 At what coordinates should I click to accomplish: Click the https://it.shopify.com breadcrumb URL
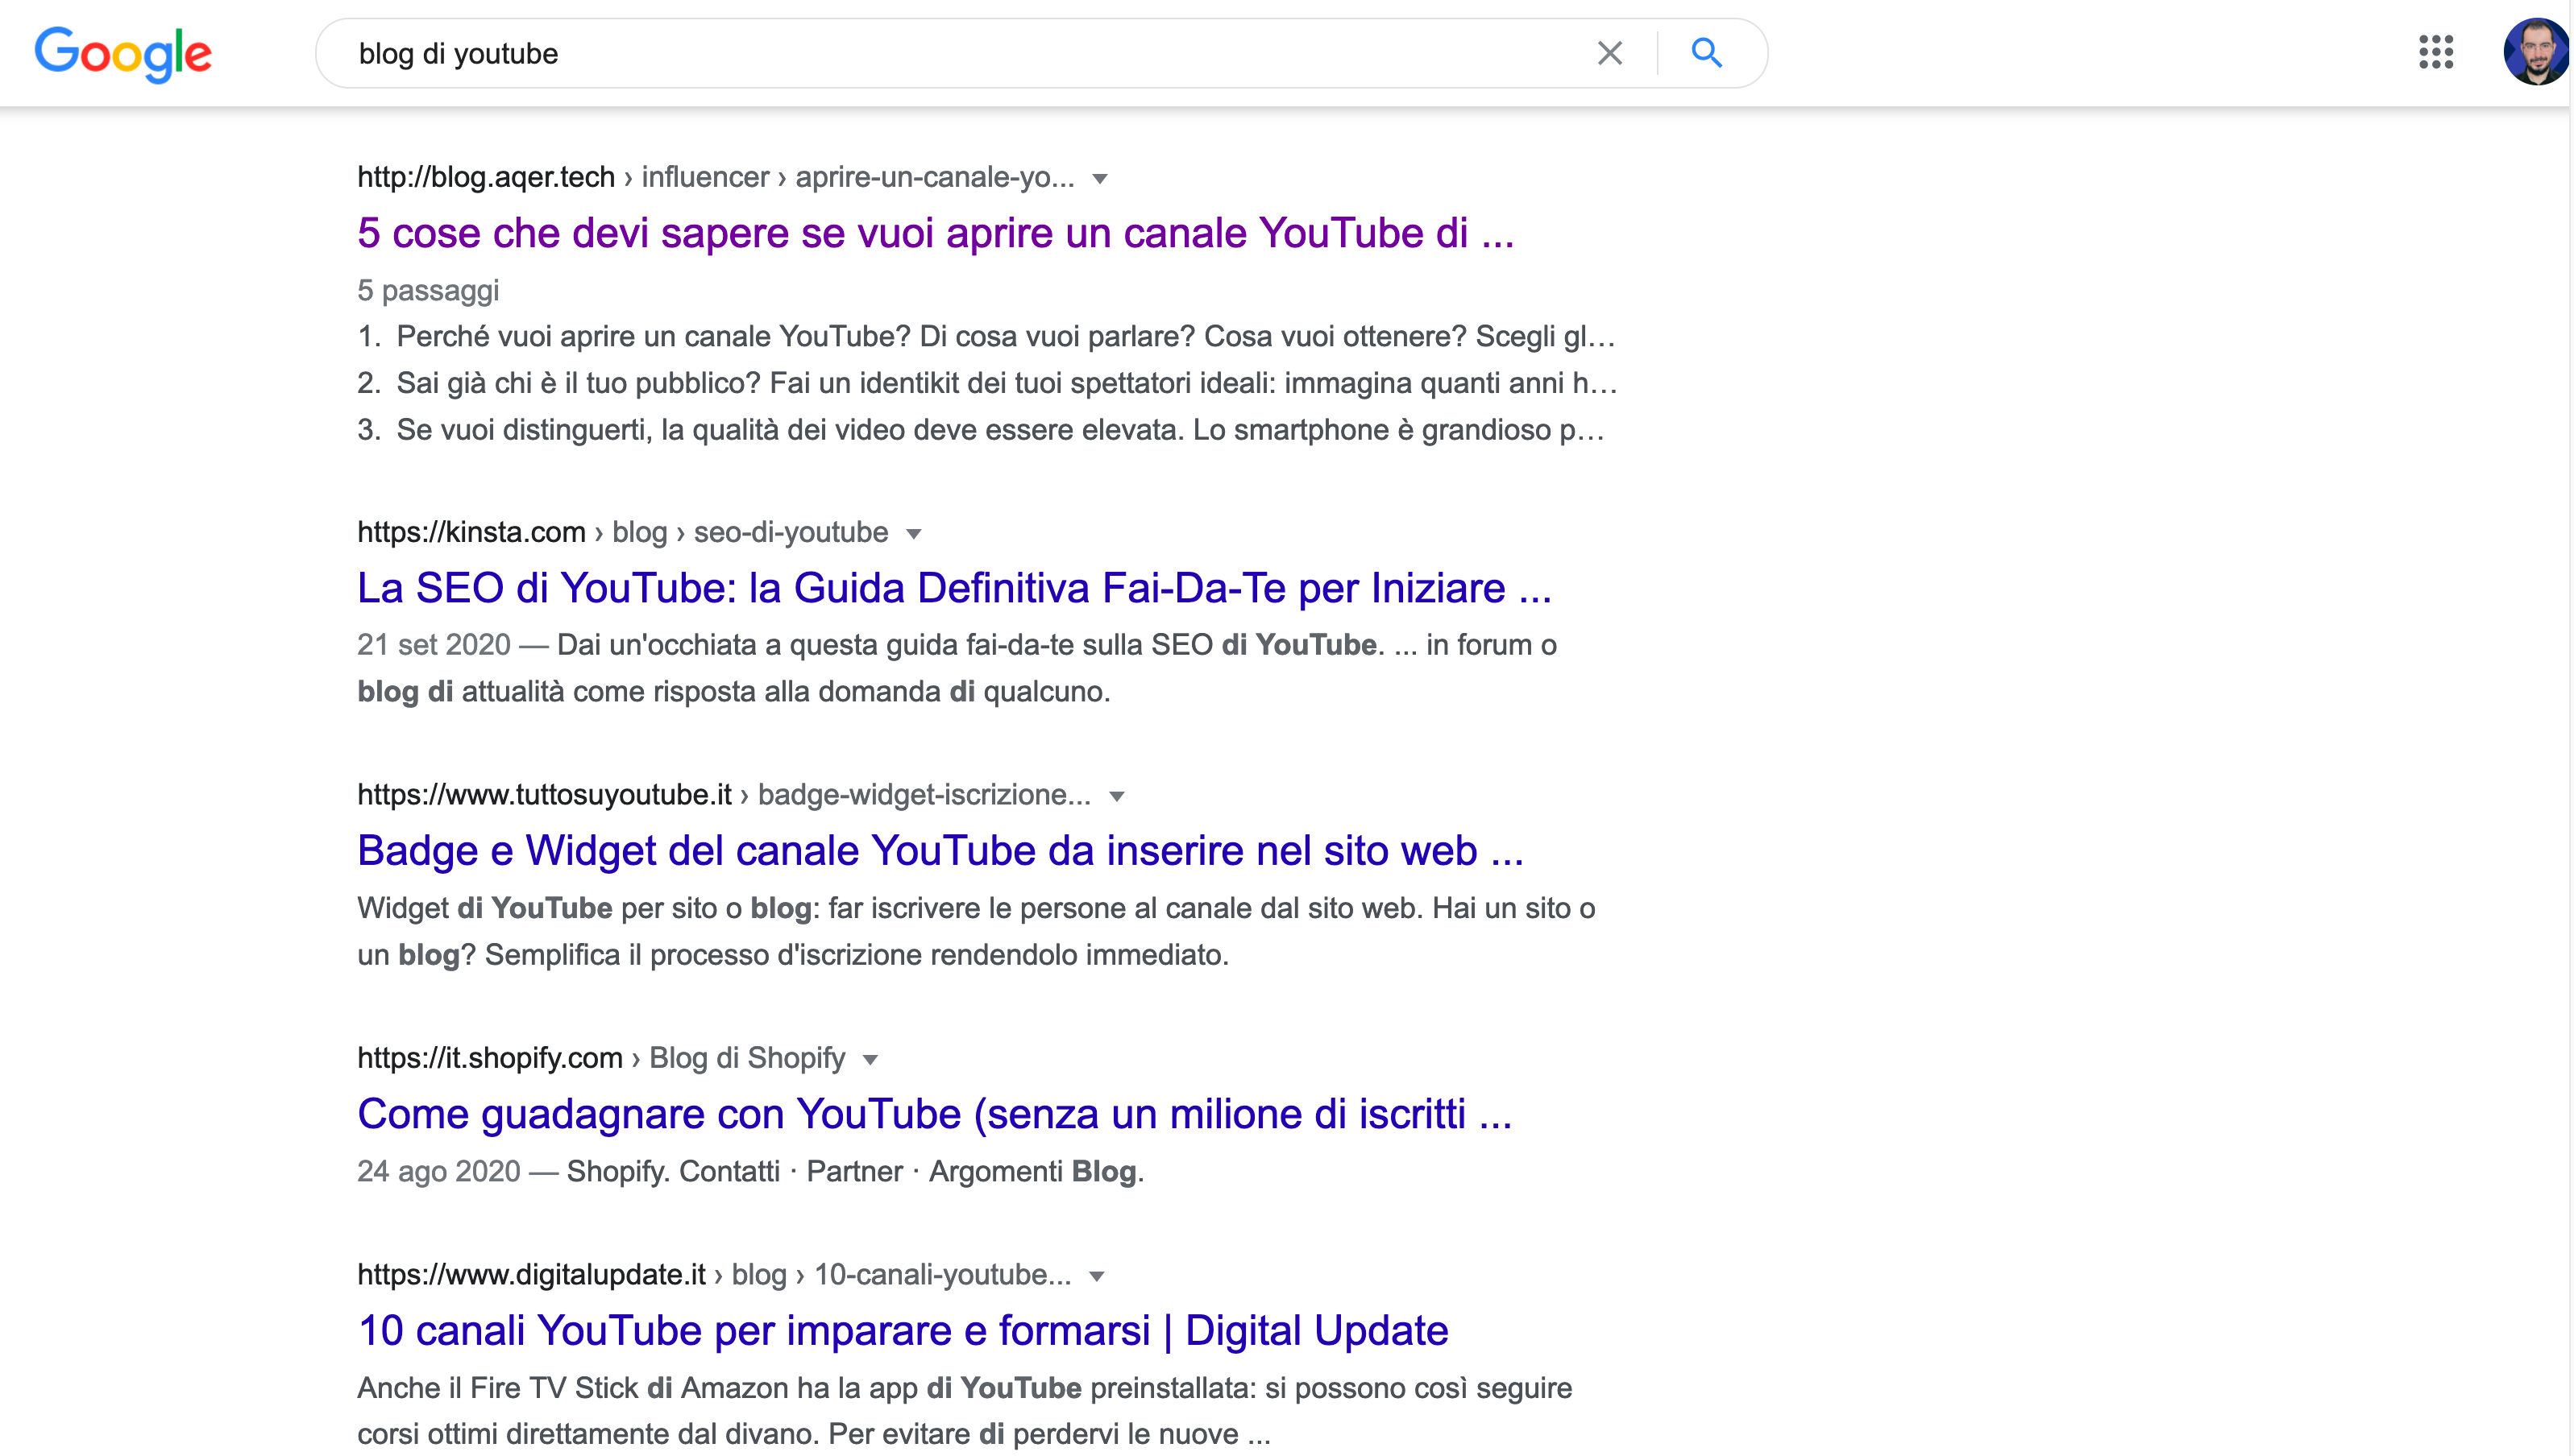click(x=489, y=1058)
